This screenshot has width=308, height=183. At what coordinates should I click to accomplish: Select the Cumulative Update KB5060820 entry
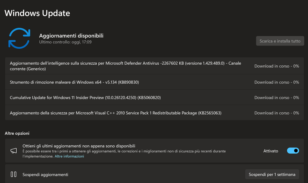pos(85,98)
